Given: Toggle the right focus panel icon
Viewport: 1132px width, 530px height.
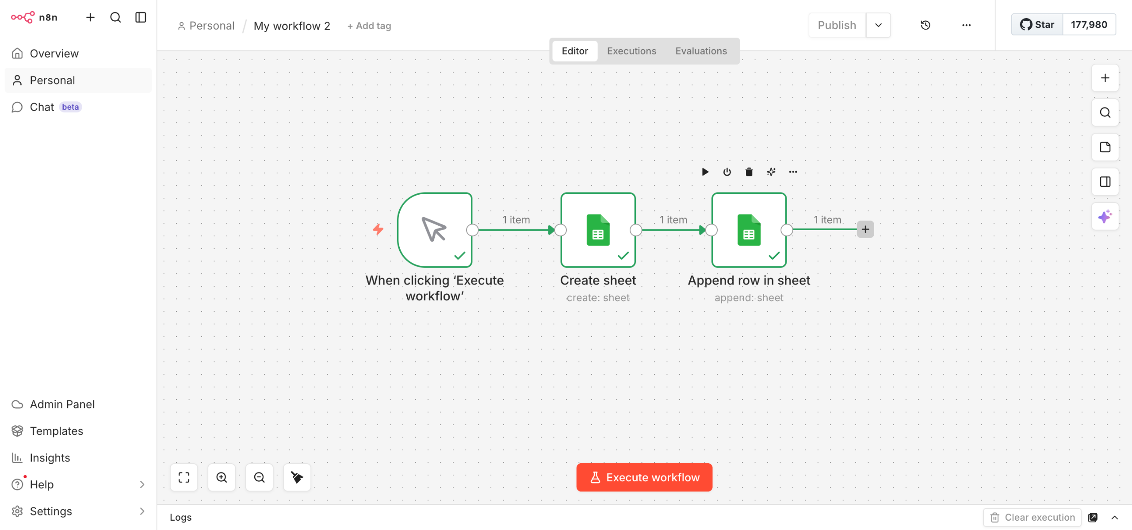Looking at the screenshot, I should pos(1105,182).
